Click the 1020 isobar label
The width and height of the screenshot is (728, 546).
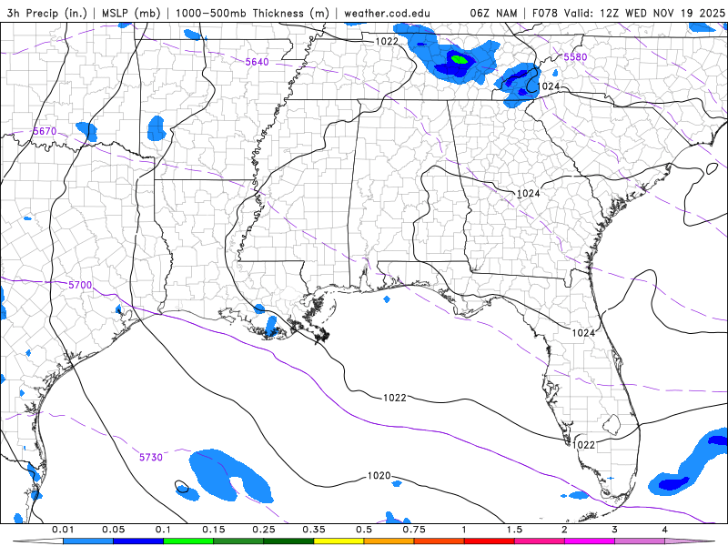tap(379, 475)
